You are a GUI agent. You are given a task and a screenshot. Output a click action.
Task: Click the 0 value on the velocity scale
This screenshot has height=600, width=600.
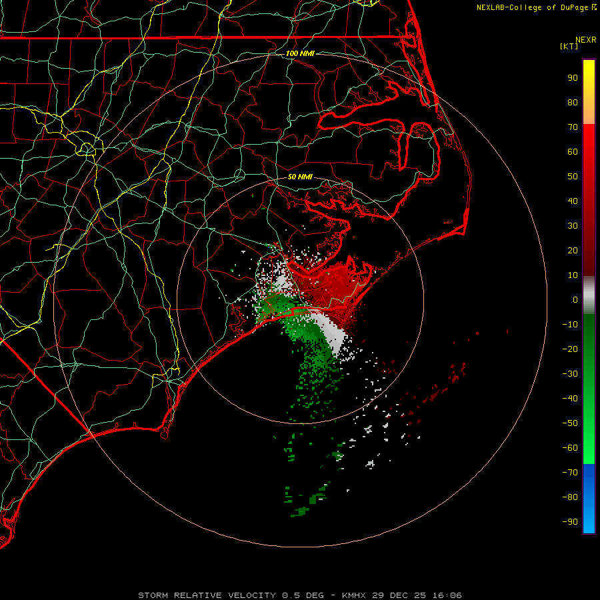point(575,300)
